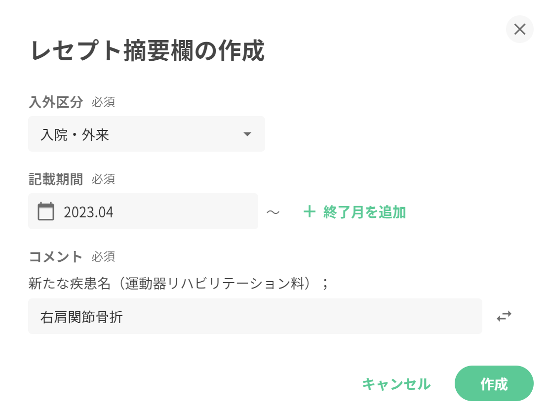Click the 入外区分 field label
This screenshot has height=414, width=547.
[x=56, y=102]
